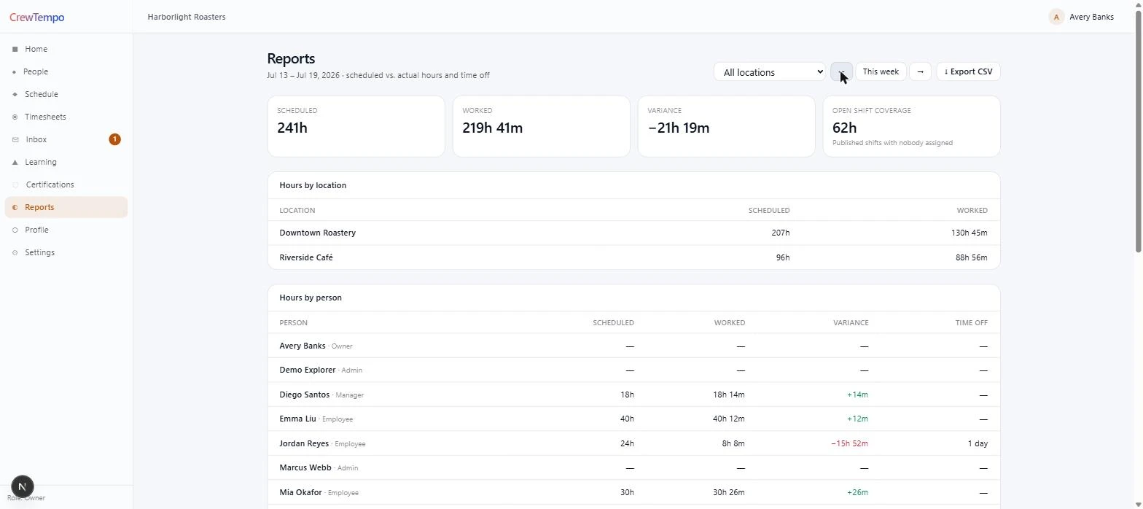Click the Time Off column header
The height and width of the screenshot is (509, 1143).
[972, 322]
